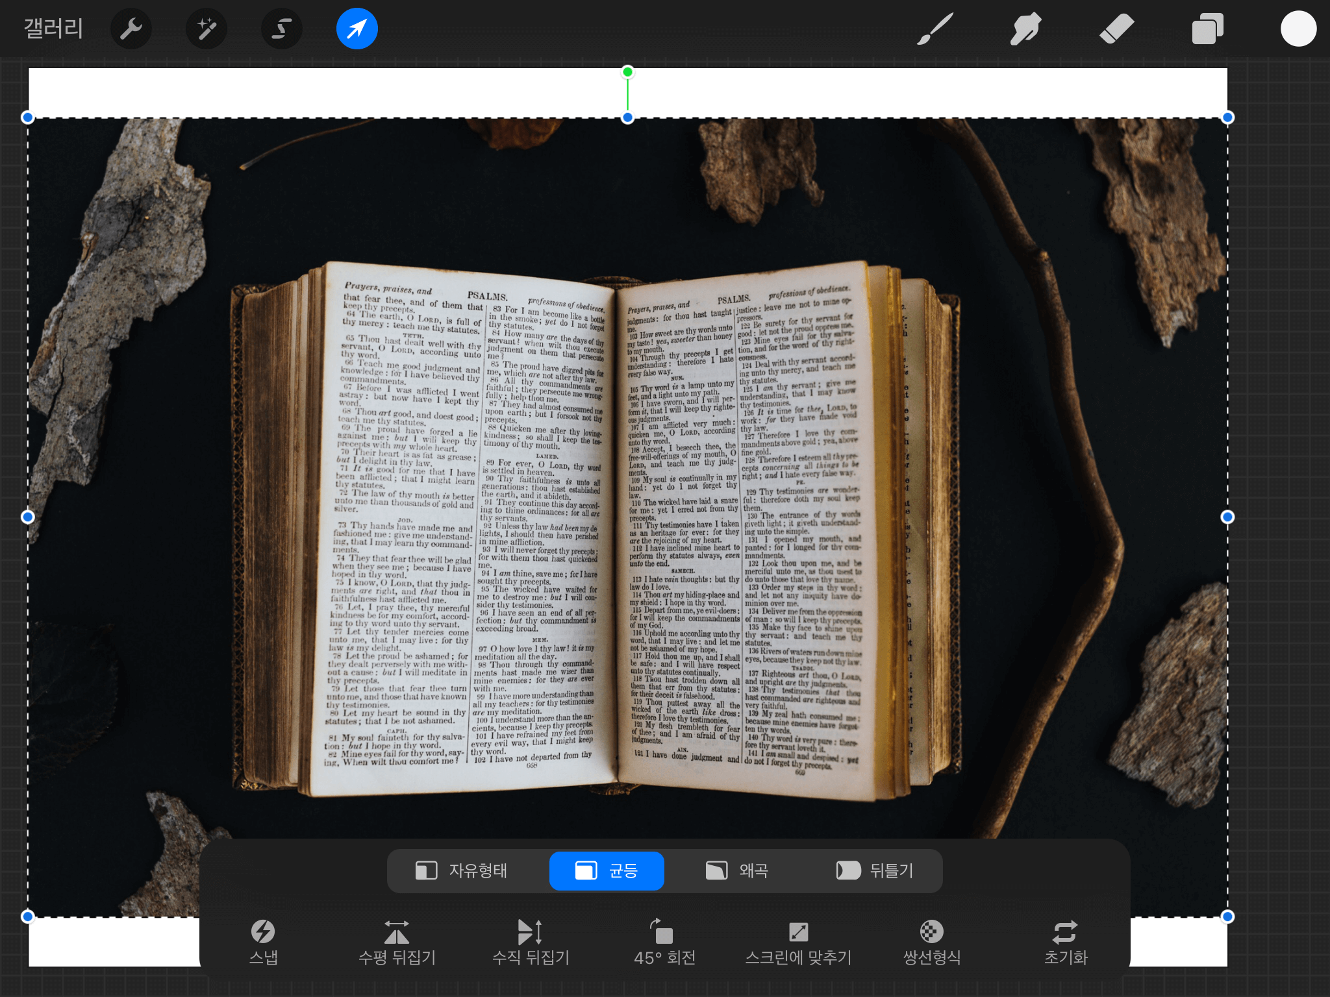Open the Adjustments magic wand menu
The height and width of the screenshot is (997, 1330).
coord(207,29)
